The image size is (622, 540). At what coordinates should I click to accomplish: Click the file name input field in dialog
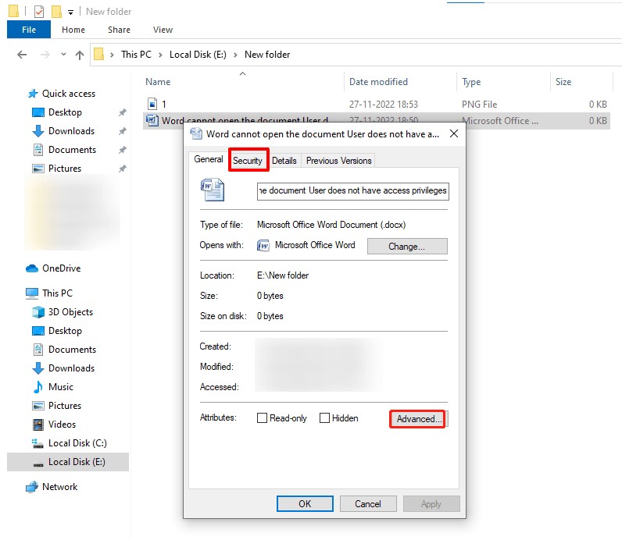point(352,191)
